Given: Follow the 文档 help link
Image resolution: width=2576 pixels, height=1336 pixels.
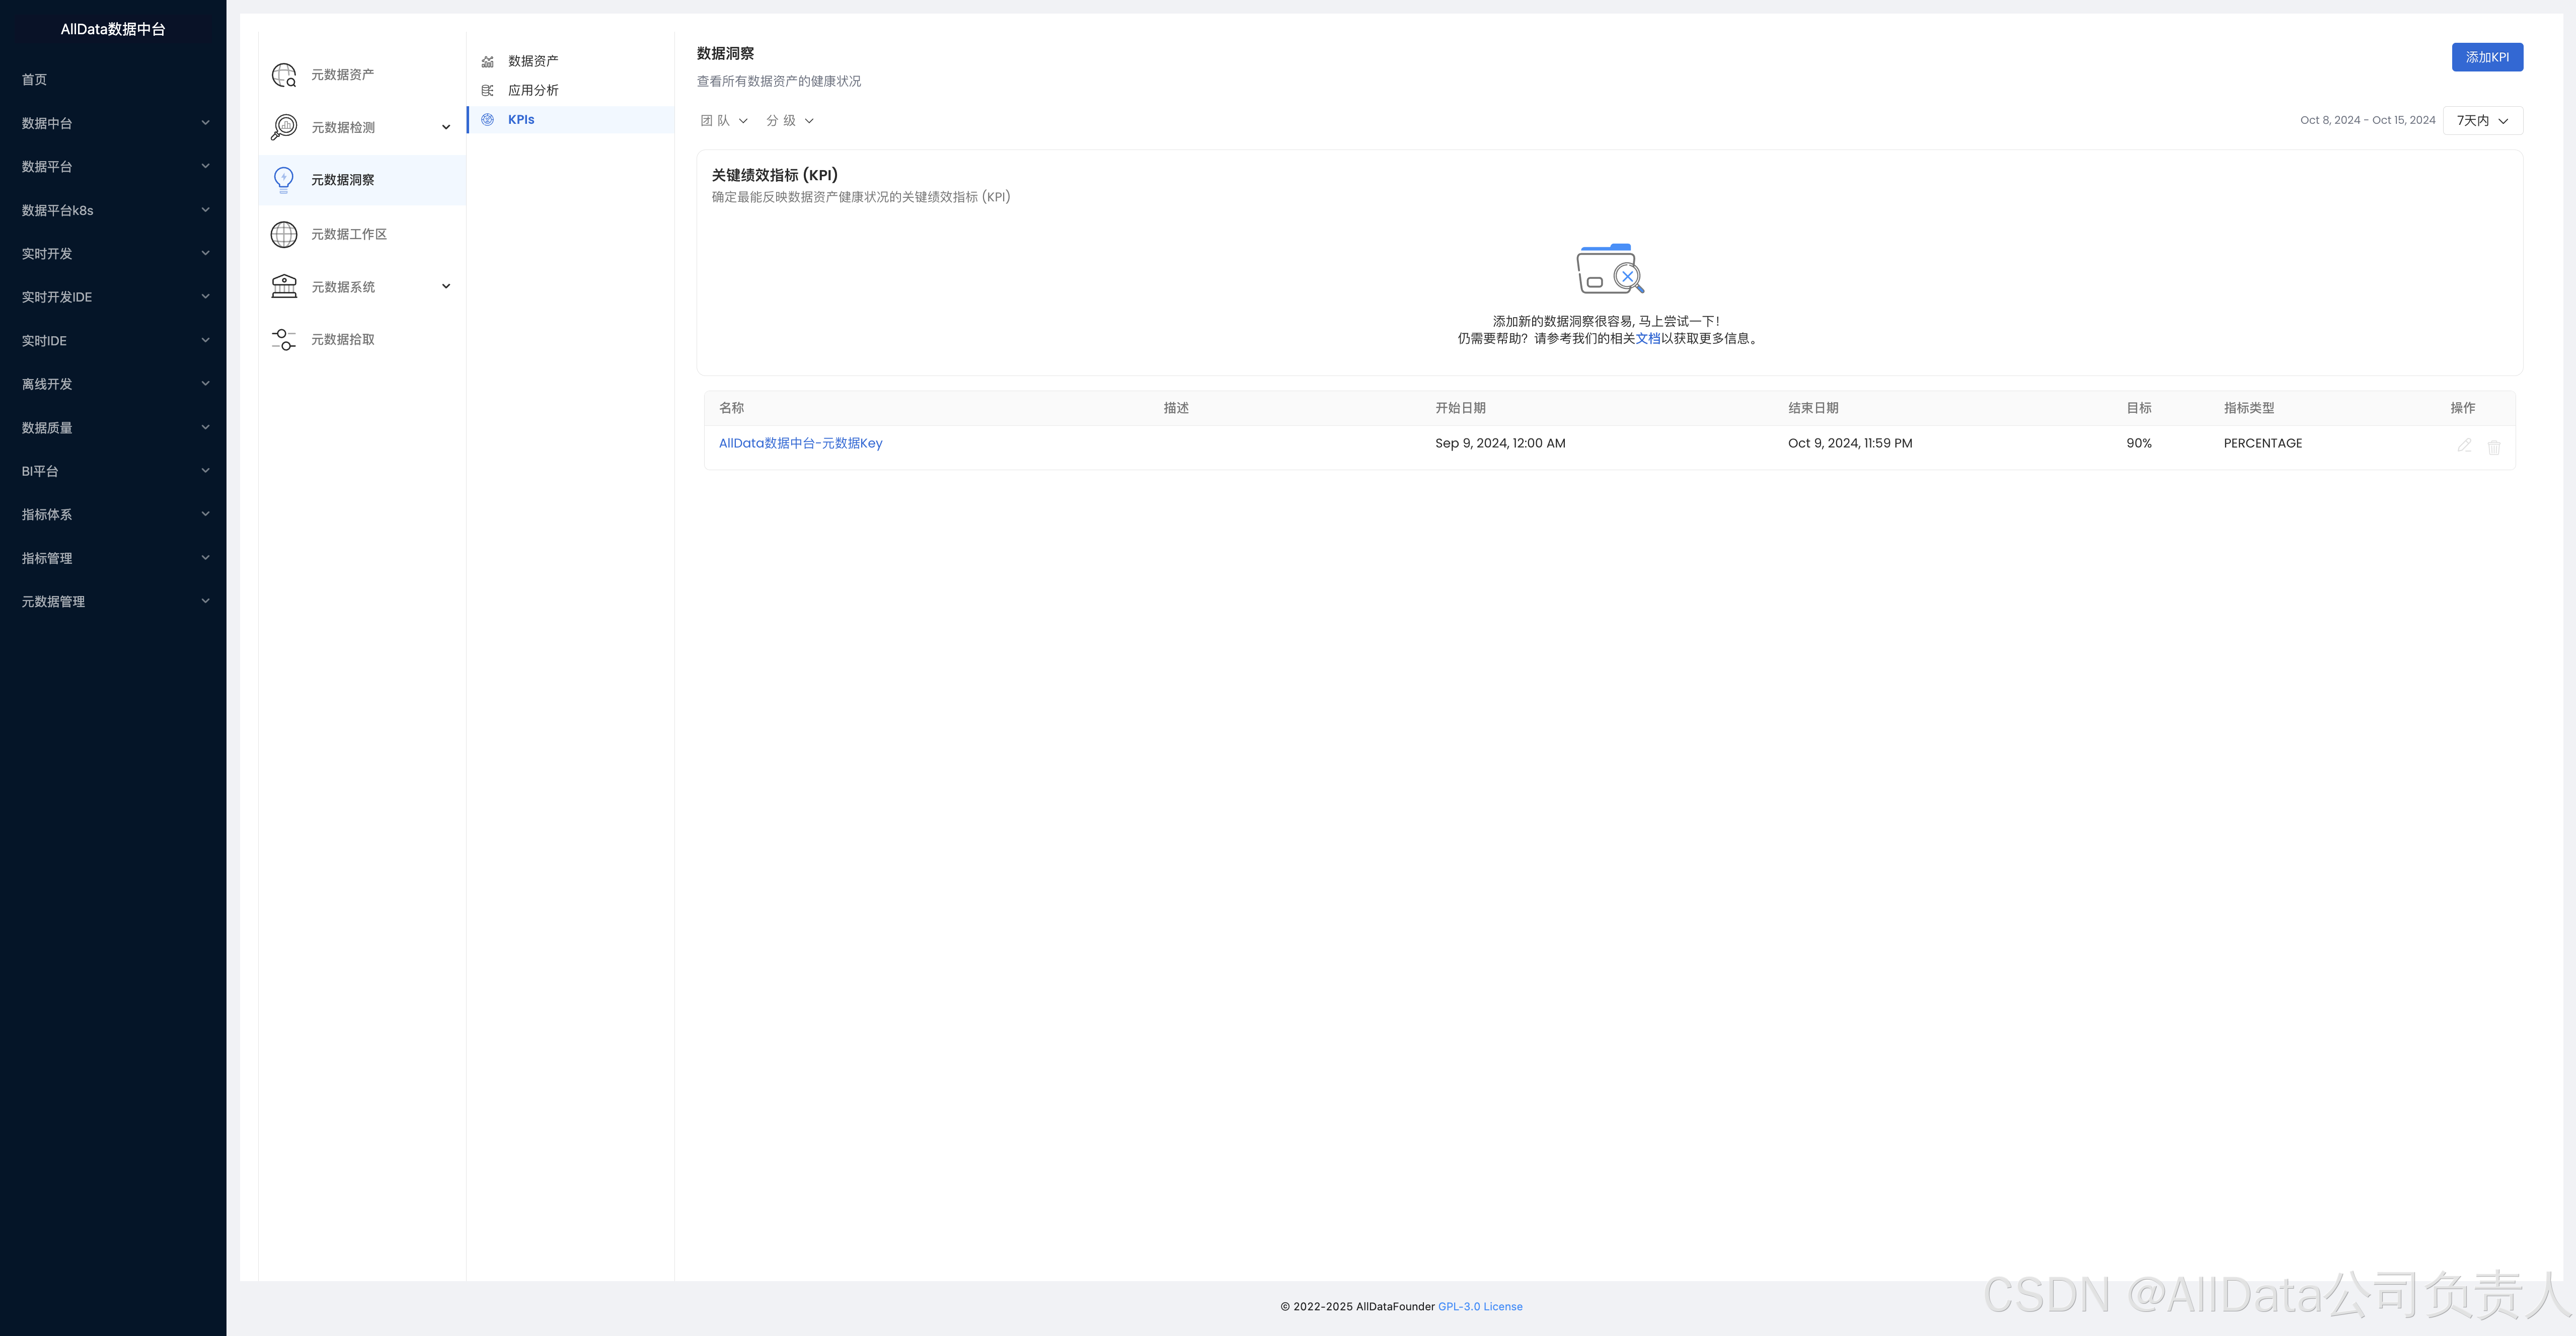Looking at the screenshot, I should (x=1647, y=339).
